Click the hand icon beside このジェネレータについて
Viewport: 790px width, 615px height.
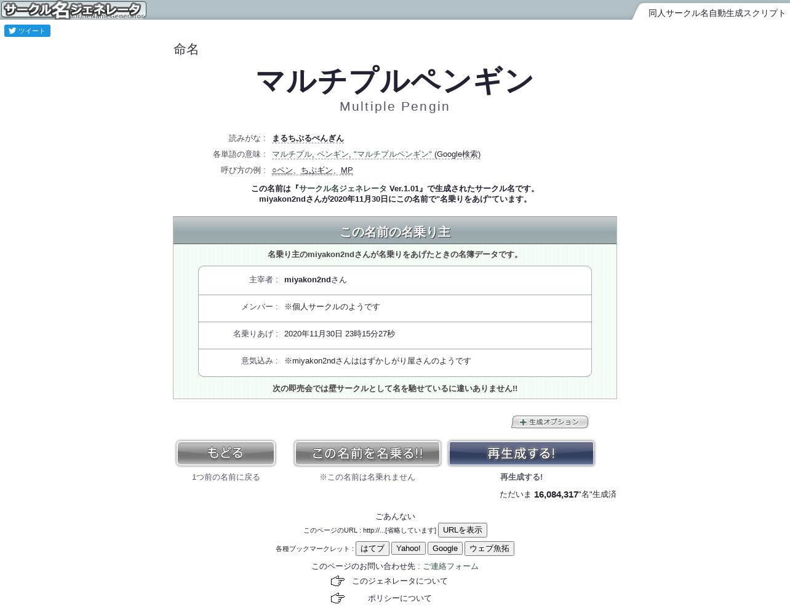(338, 581)
